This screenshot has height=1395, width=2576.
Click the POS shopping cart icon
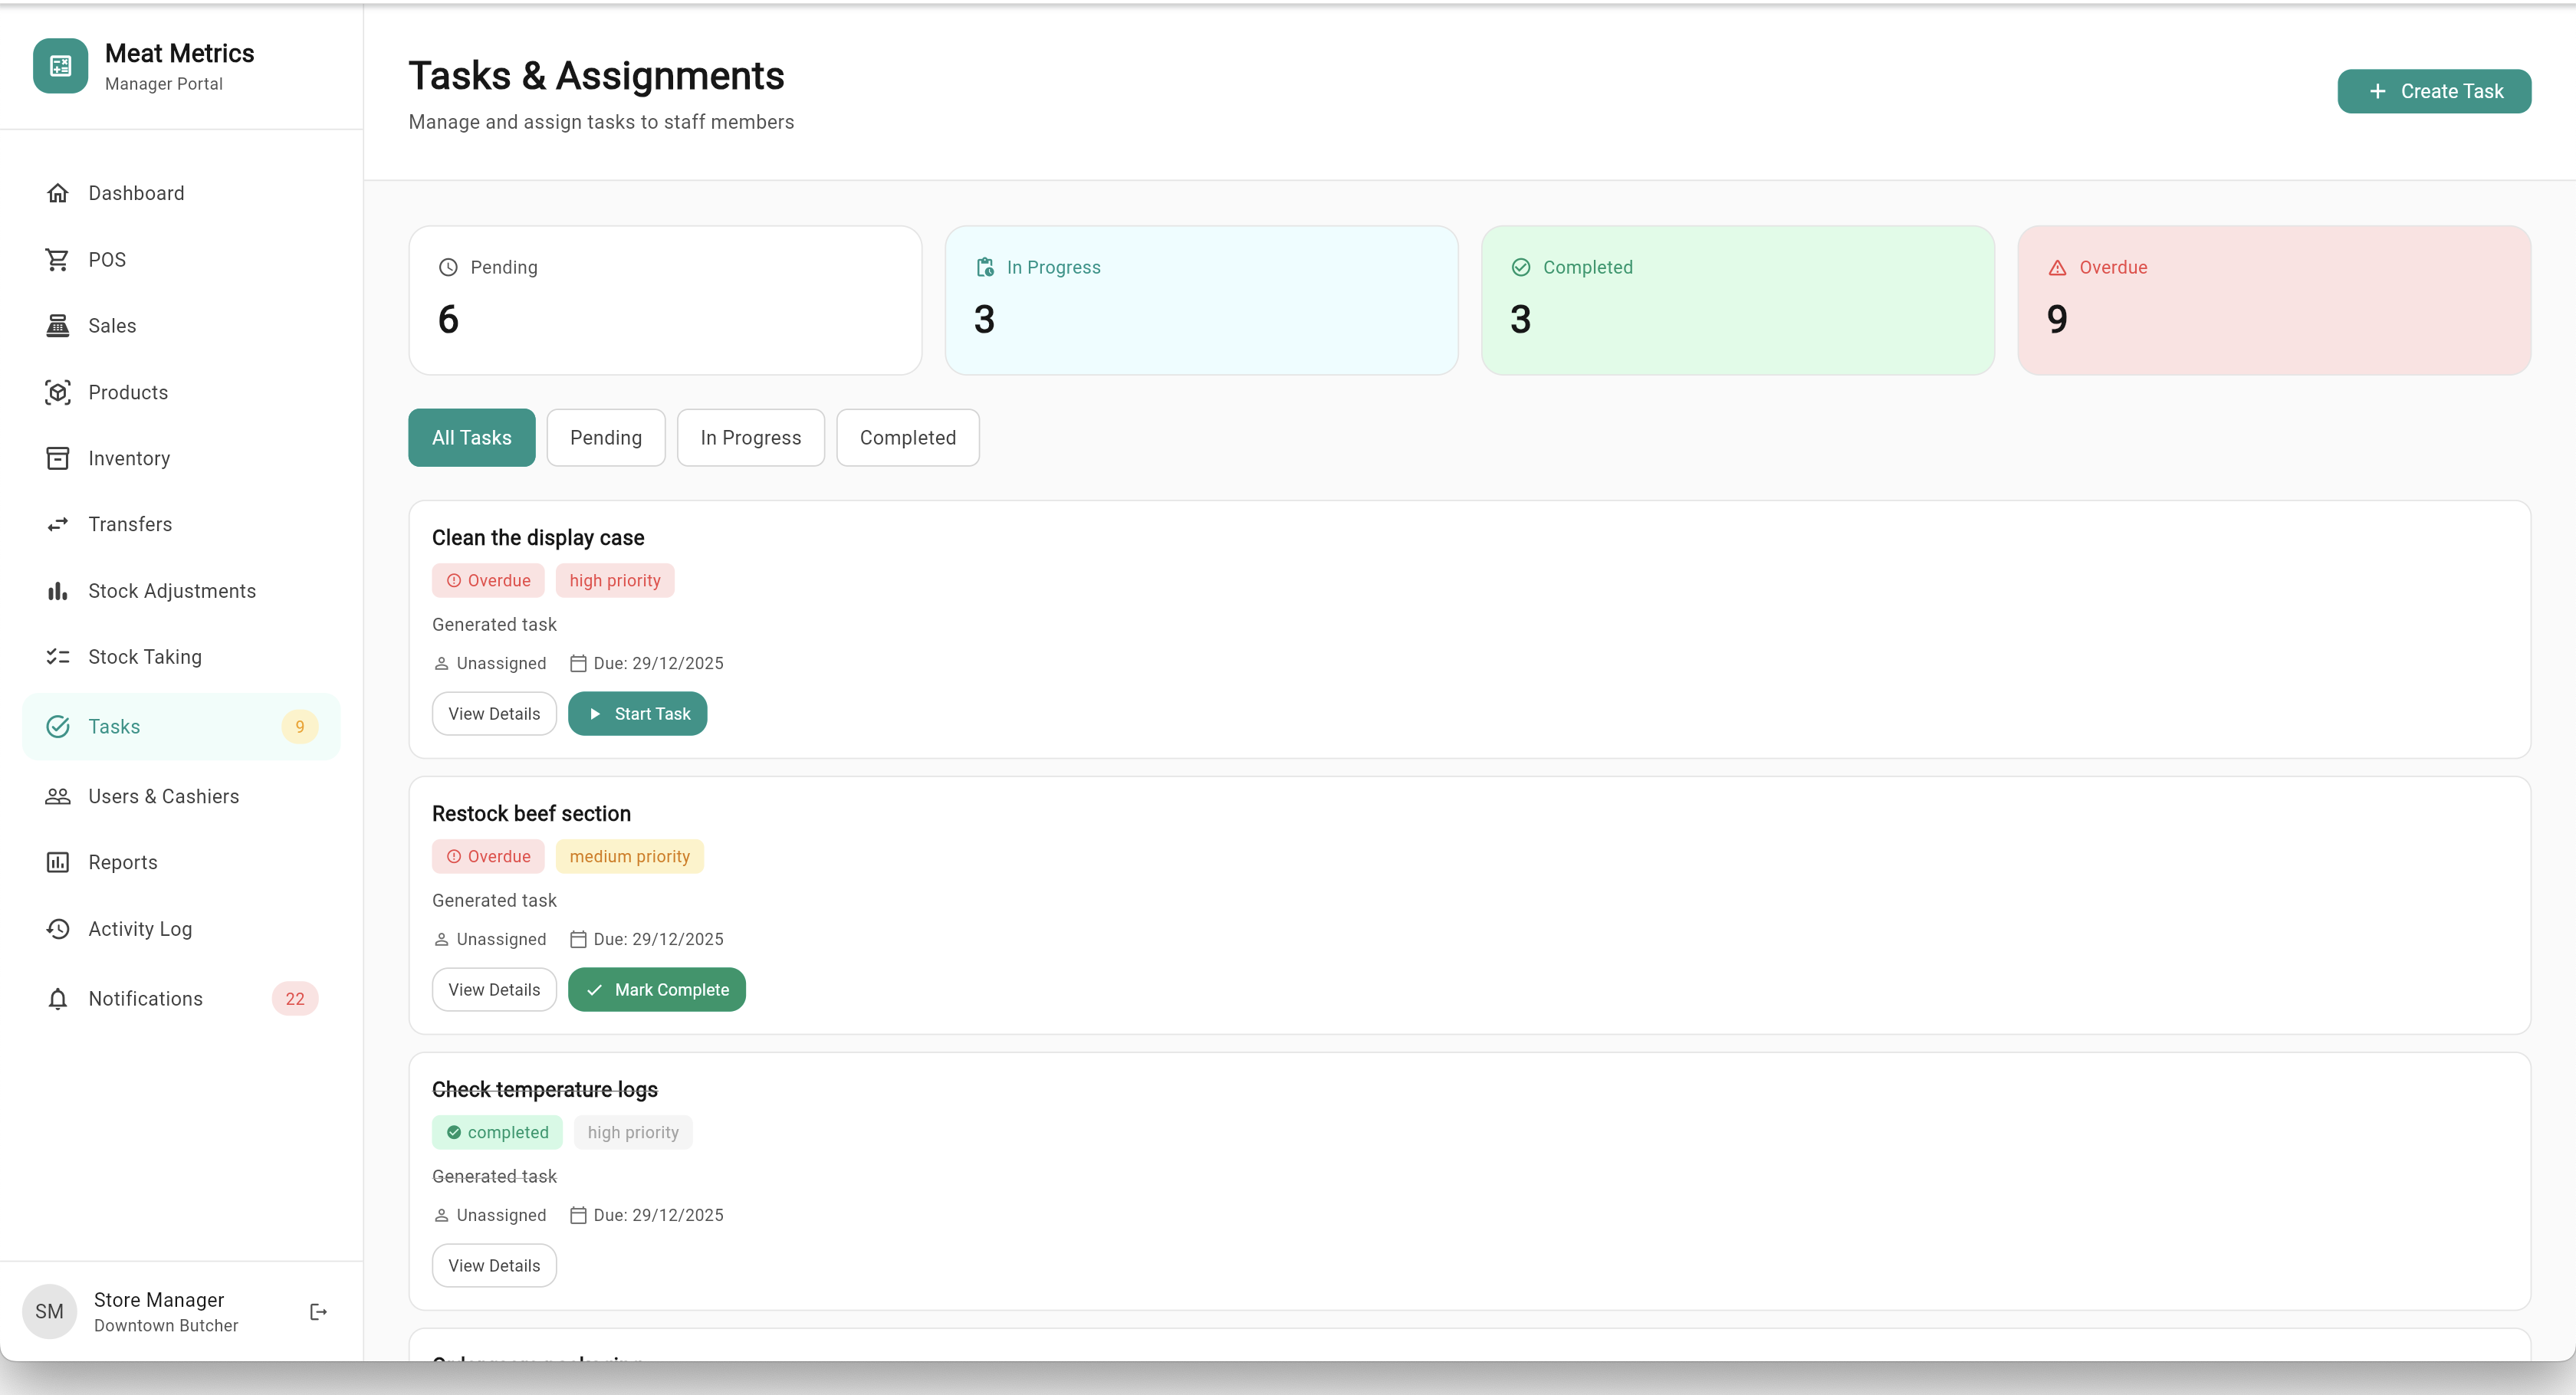tap(58, 259)
